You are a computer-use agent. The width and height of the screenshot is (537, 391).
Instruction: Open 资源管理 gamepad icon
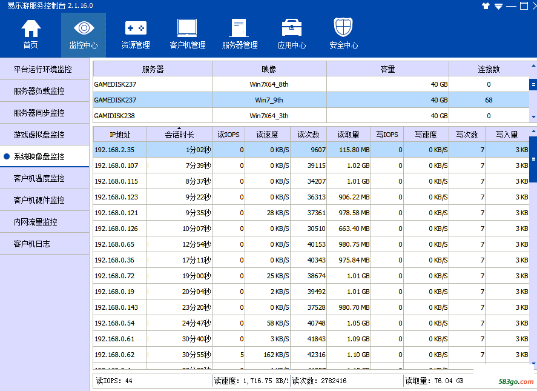(x=136, y=28)
